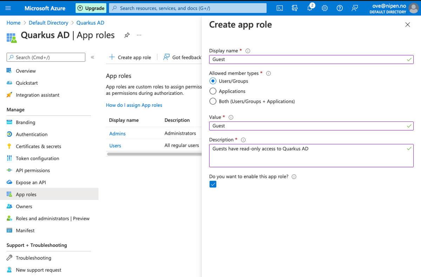Viewport: 421px width, 277px height.
Task: Click the feedback icon in the top bar
Action: tap(354, 8)
